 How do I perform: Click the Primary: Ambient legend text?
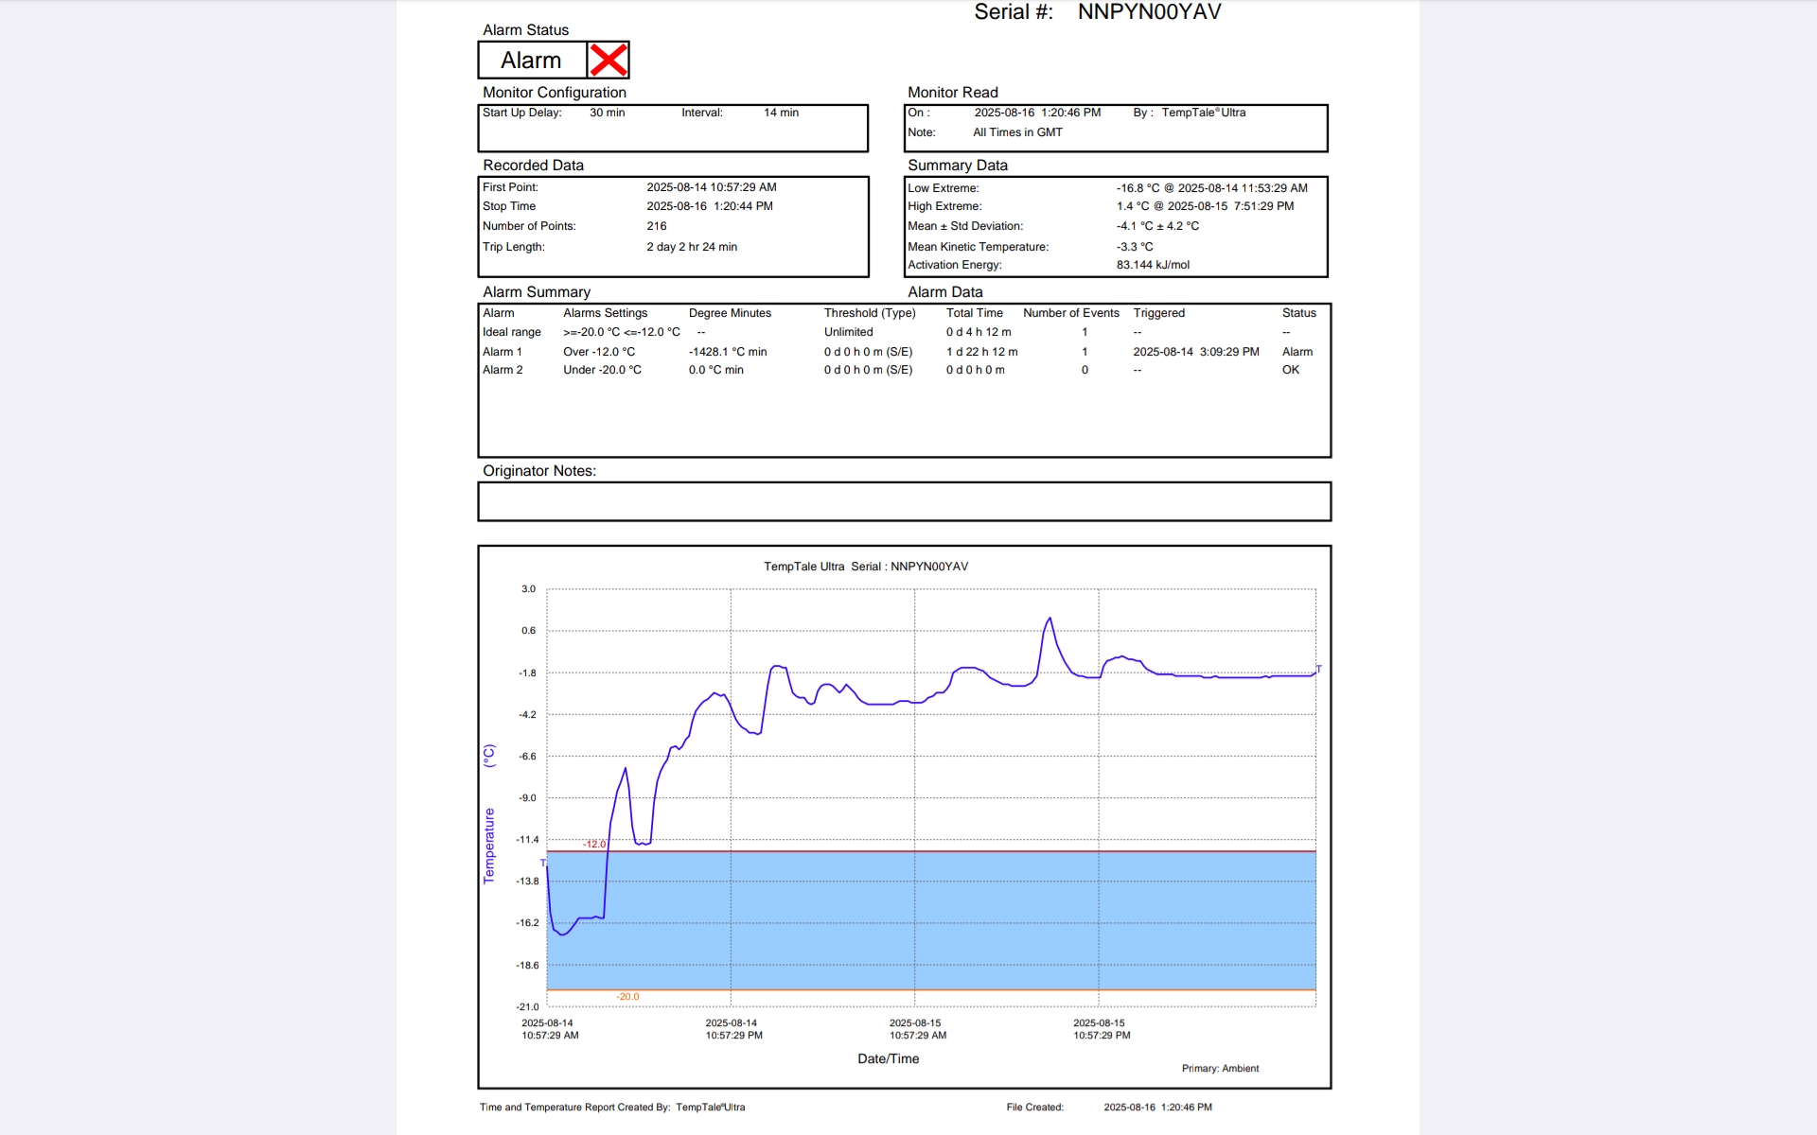coord(1220,1069)
